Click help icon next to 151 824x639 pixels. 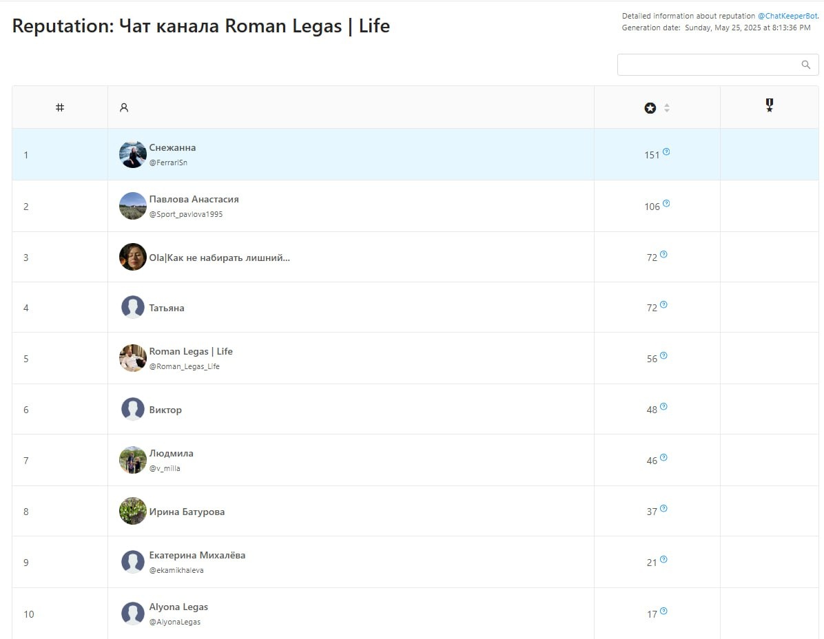666,151
